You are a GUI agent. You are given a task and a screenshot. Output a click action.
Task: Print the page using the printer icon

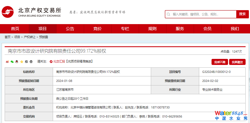31,62
